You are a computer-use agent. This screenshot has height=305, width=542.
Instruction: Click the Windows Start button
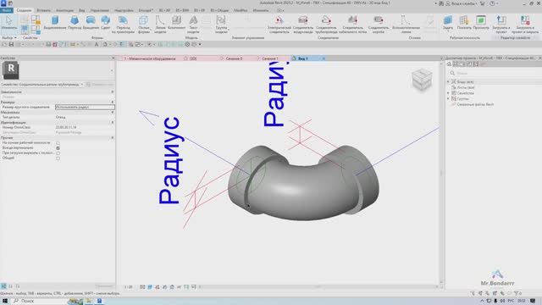[x=5, y=301]
